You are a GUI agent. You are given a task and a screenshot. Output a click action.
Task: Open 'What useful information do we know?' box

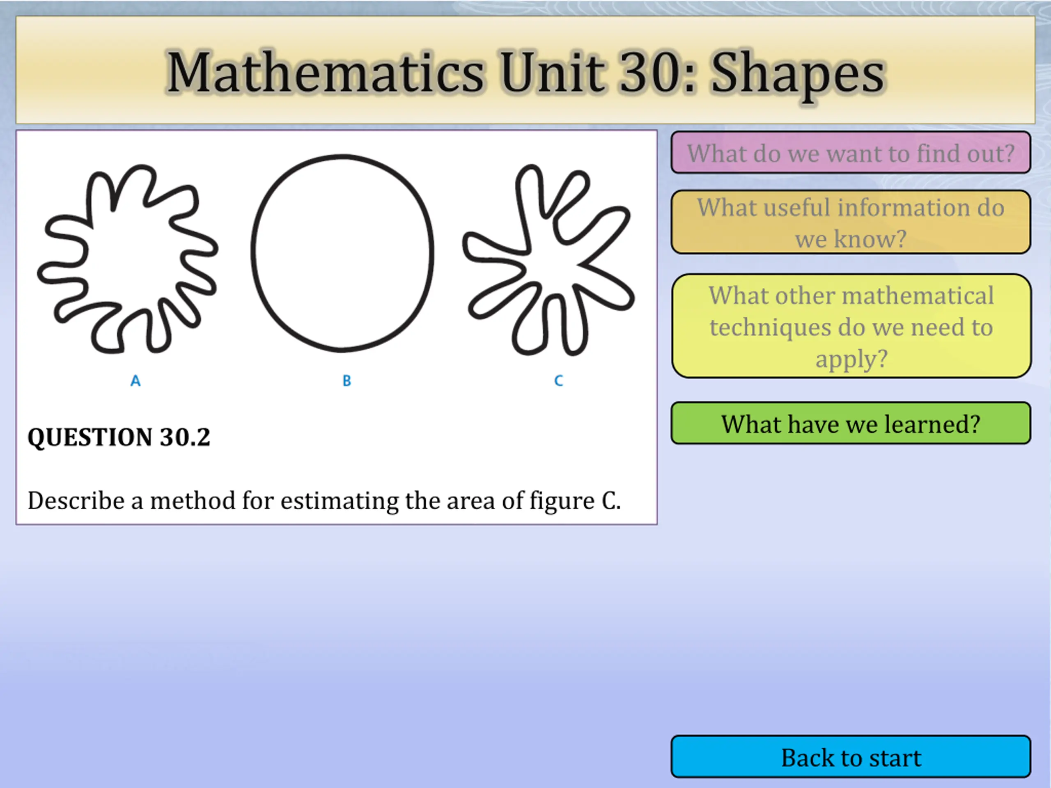851,222
